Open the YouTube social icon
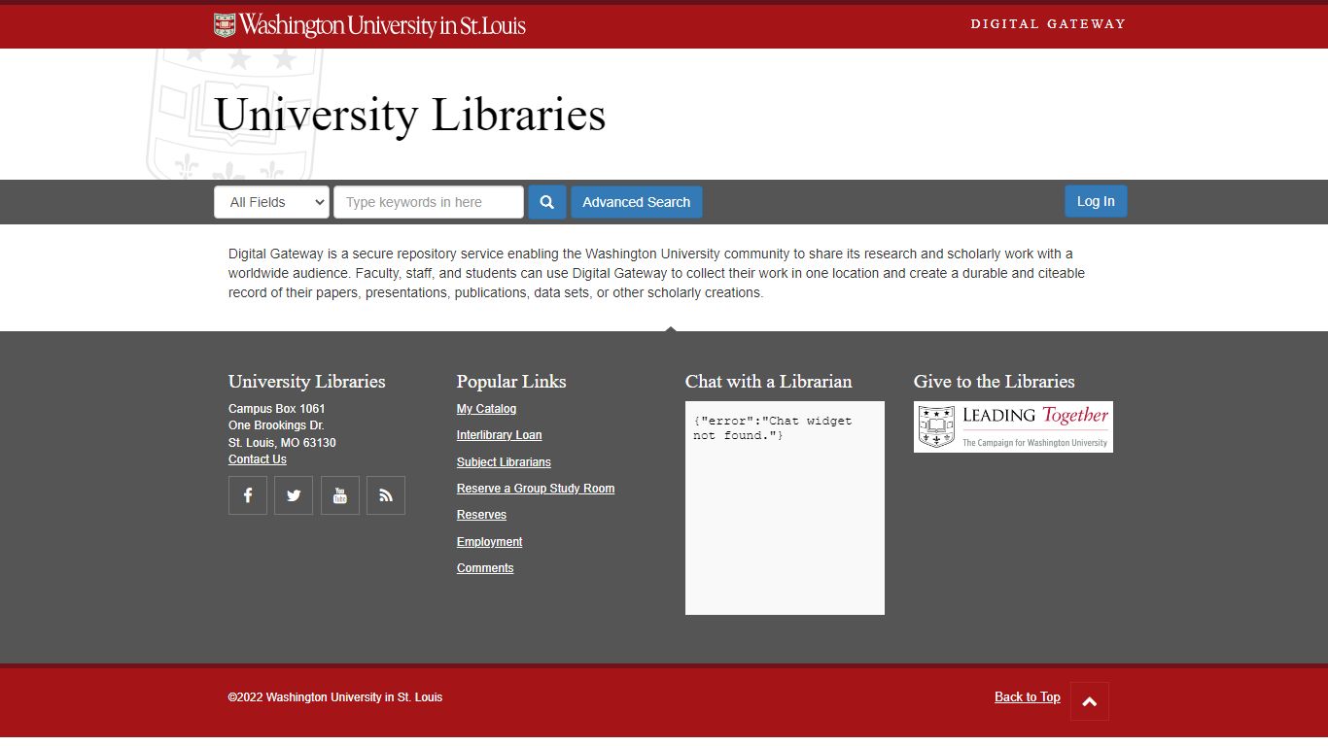 coord(340,495)
